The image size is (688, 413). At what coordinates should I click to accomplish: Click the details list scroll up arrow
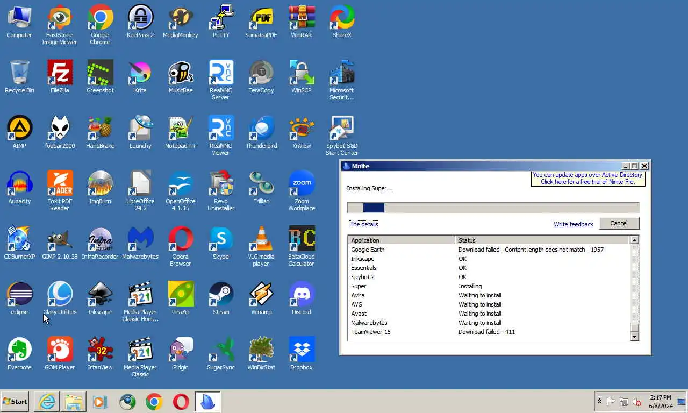click(634, 240)
